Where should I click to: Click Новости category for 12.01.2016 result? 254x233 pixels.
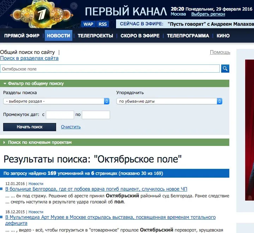click(x=36, y=184)
